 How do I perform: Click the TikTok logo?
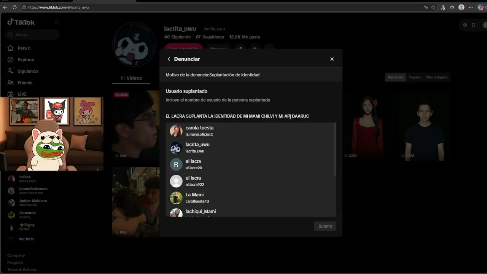point(21,22)
